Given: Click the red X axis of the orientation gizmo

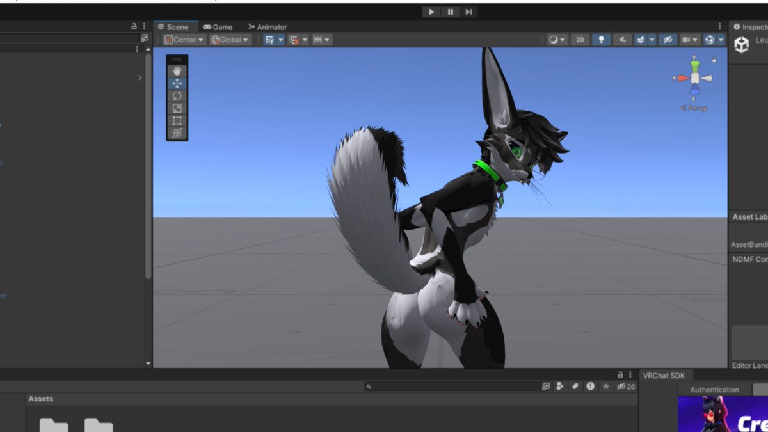Looking at the screenshot, I should 682,78.
